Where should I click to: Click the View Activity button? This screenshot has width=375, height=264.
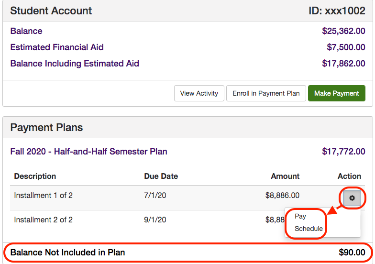199,93
